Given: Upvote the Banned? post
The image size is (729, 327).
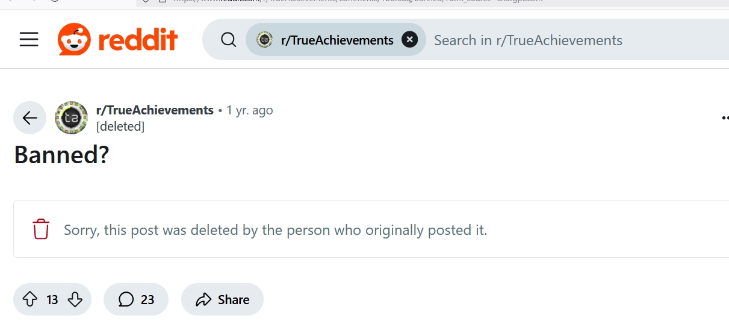Looking at the screenshot, I should [29, 299].
